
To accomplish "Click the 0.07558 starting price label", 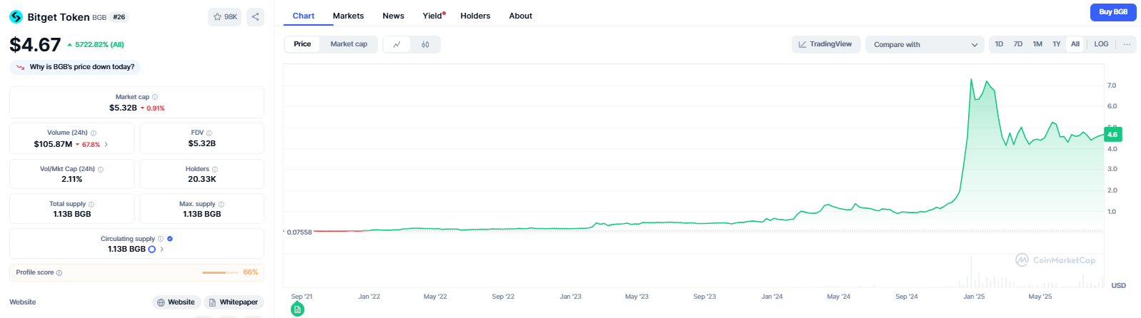I will click(299, 232).
